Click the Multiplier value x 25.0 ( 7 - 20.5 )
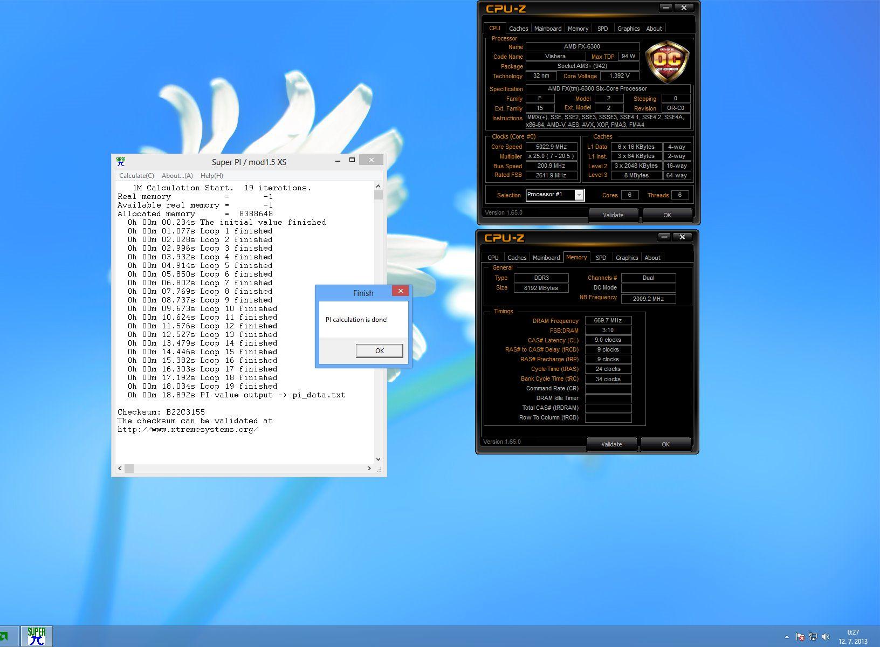This screenshot has width=880, height=647. pos(551,156)
